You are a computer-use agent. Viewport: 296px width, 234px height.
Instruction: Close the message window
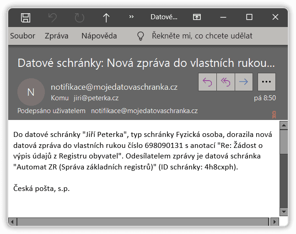(x=275, y=17)
